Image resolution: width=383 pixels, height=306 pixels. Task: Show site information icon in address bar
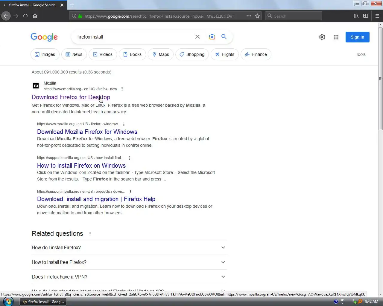(74, 16)
